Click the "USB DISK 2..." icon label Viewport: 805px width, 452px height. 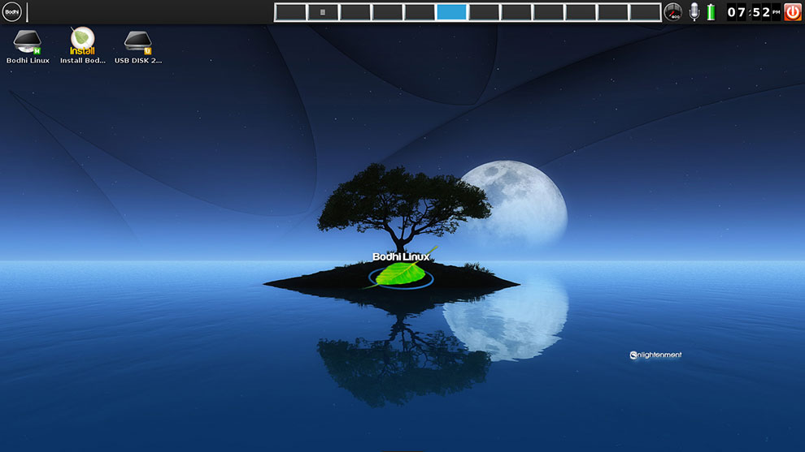point(138,61)
